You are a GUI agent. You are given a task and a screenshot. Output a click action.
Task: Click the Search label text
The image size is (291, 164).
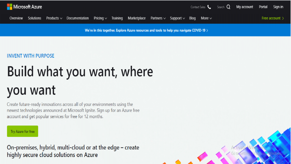pyautogui.click(x=221, y=7)
